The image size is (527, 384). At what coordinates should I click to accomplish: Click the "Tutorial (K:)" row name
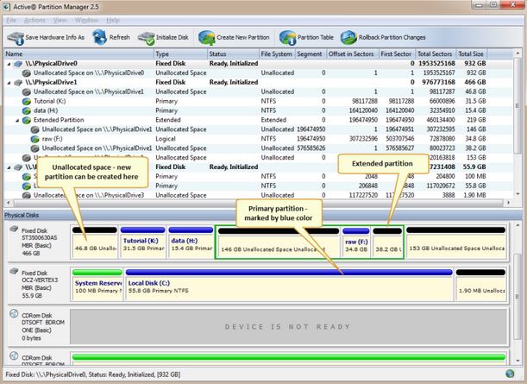point(50,101)
